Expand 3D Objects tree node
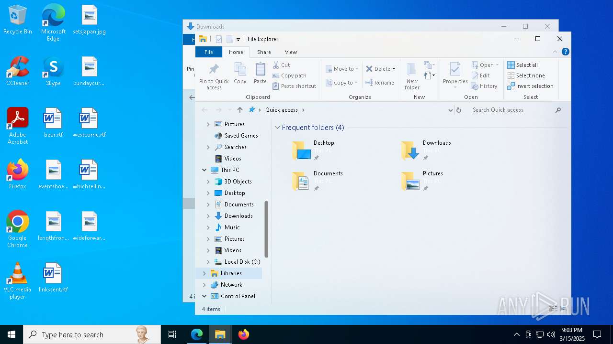This screenshot has width=613, height=344. [208, 182]
